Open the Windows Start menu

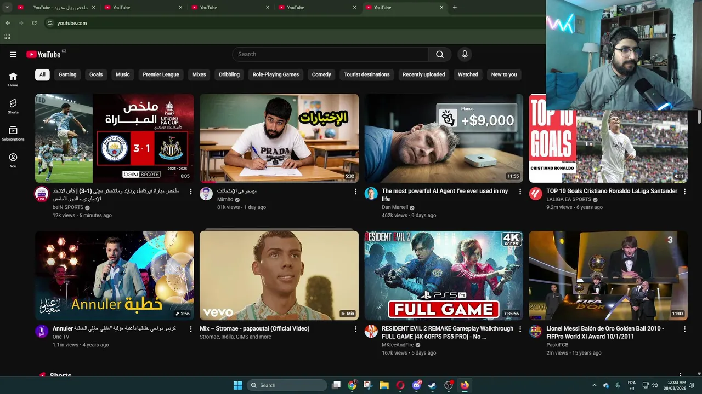237,385
